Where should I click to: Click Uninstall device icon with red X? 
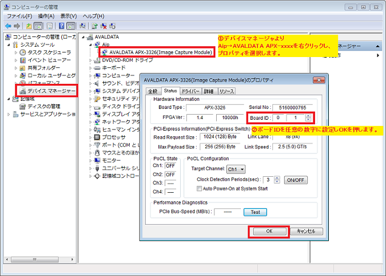(104, 26)
